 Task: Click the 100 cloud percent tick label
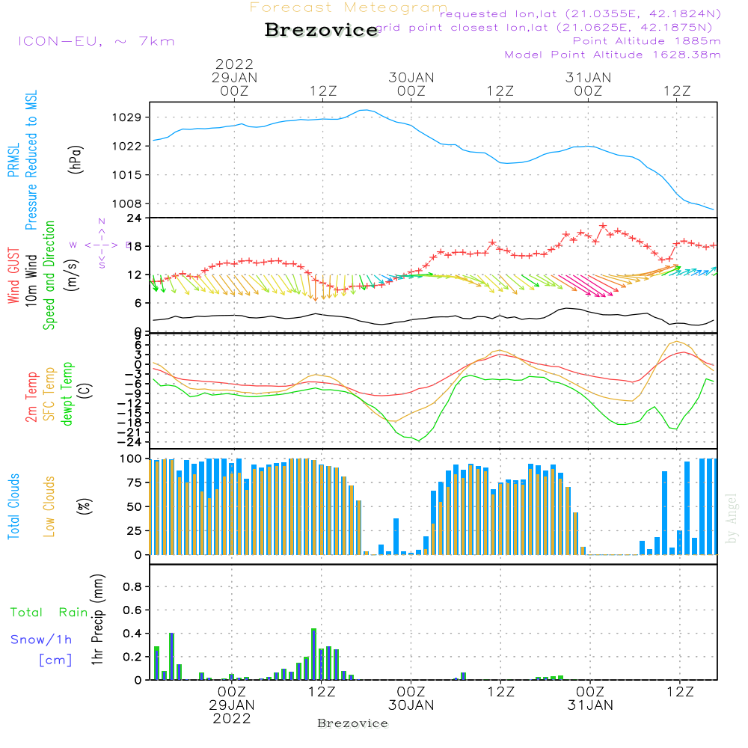click(x=131, y=459)
